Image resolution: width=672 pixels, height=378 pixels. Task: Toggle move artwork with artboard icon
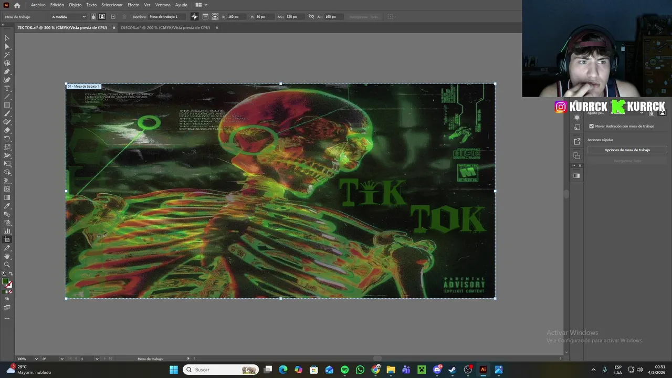pos(194,17)
